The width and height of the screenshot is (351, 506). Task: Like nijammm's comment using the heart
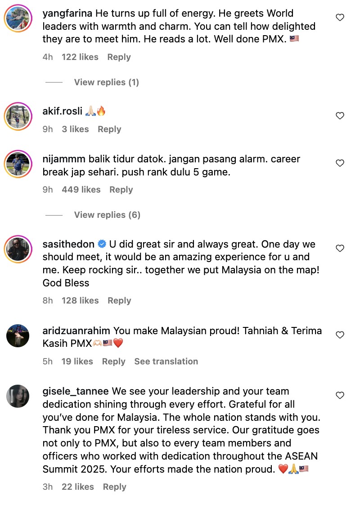pyautogui.click(x=340, y=163)
